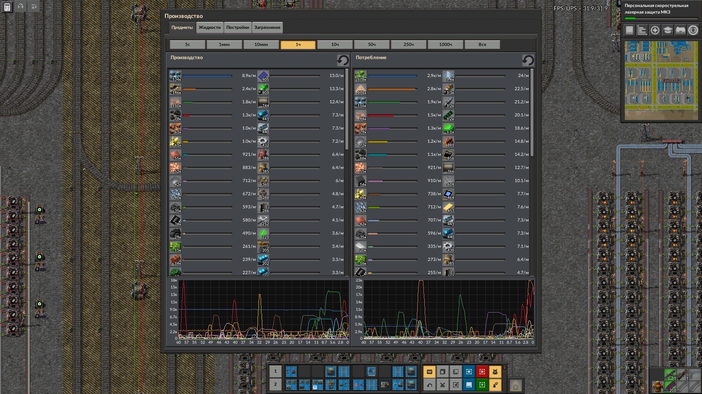Click the undo shortcut button

[x=429, y=385]
